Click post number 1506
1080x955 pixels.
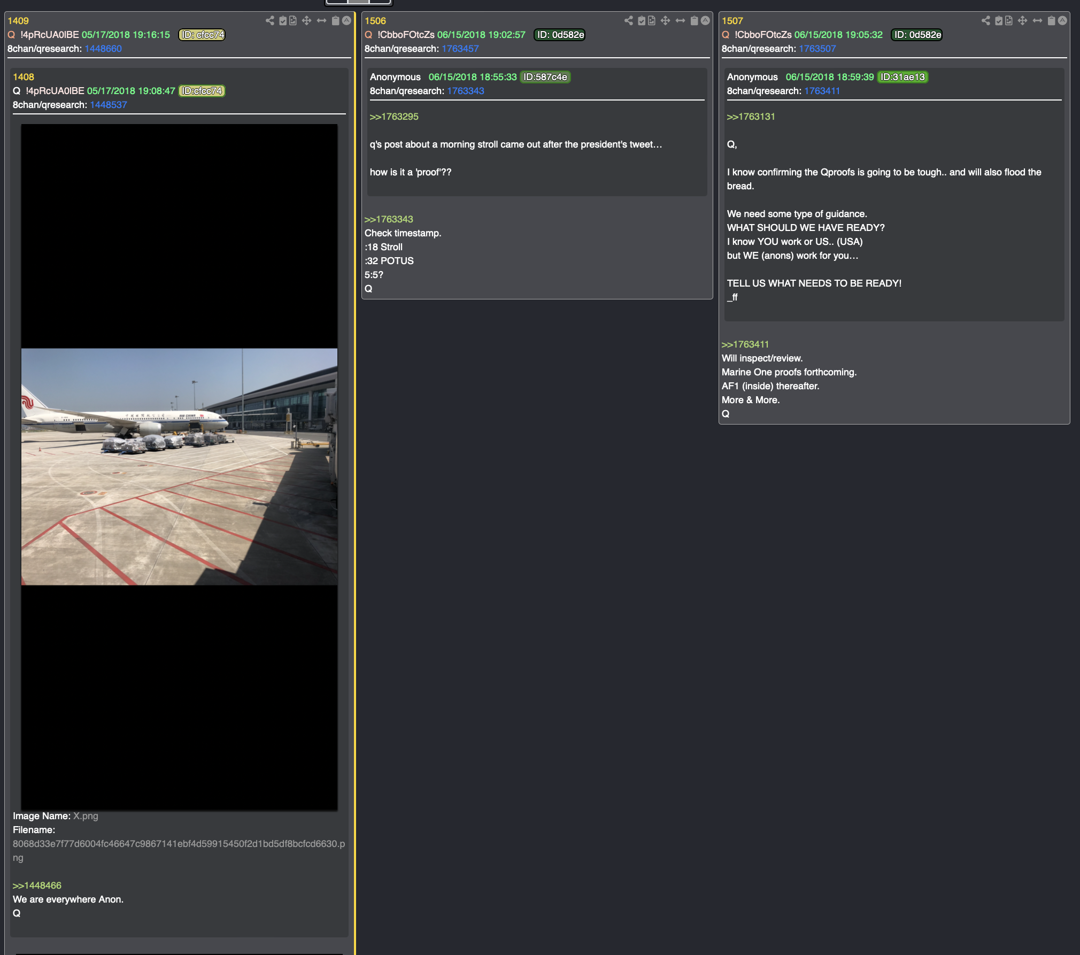click(x=375, y=21)
